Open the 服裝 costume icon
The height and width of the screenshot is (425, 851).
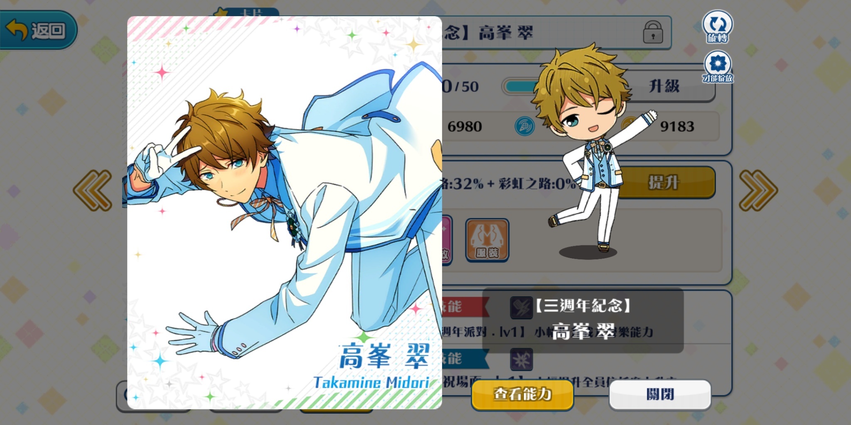click(x=487, y=240)
